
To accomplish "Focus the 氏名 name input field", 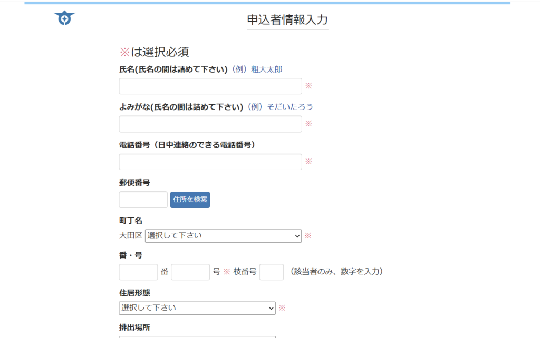I will (x=210, y=86).
